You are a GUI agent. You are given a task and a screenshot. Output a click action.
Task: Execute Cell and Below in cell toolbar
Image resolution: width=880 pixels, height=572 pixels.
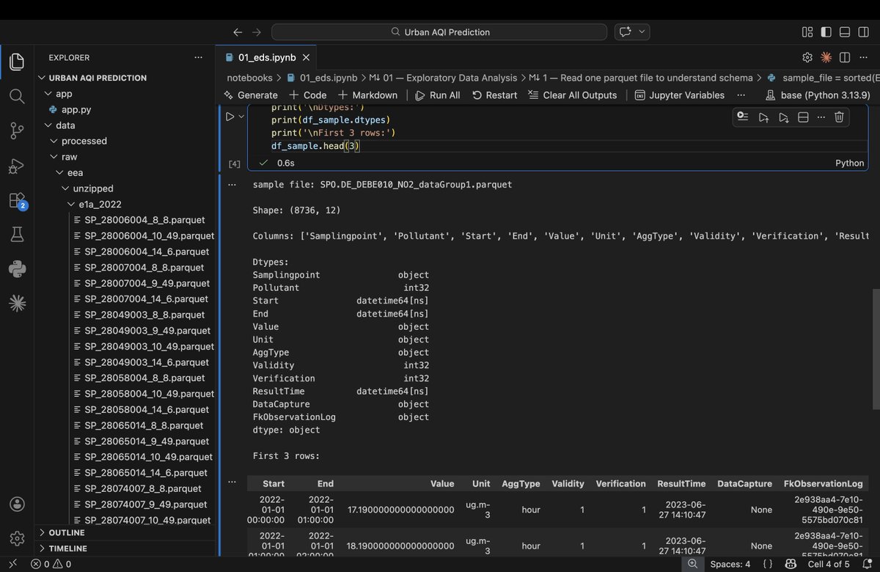[x=783, y=117]
